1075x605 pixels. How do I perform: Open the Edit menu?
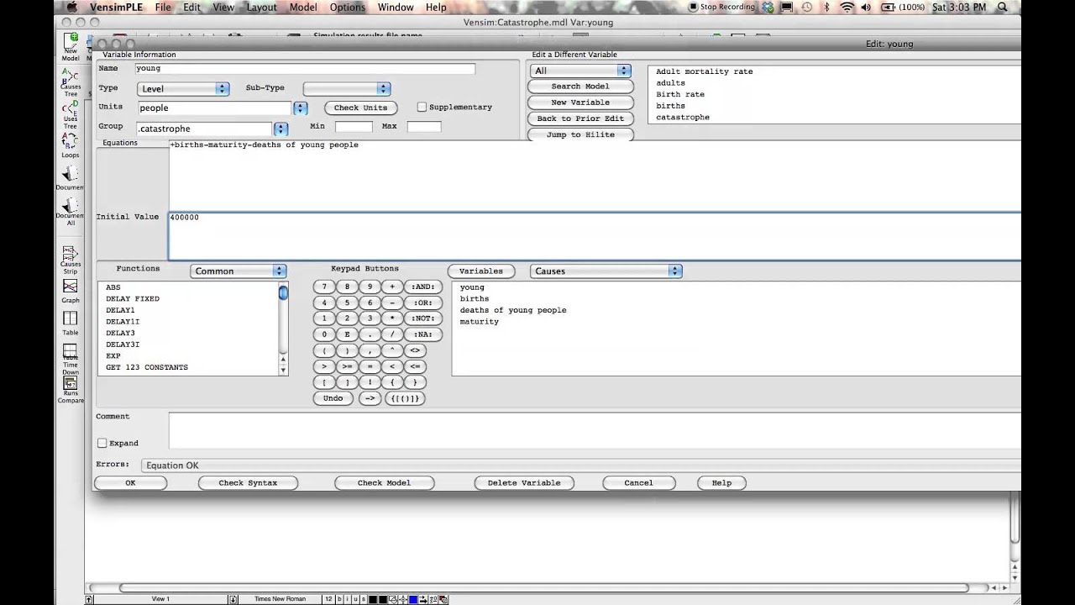(192, 7)
